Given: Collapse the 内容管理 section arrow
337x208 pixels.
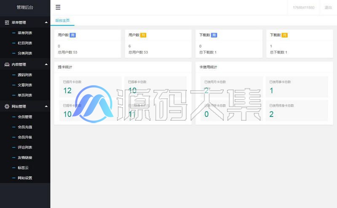Looking at the screenshot, I should coord(46,65).
